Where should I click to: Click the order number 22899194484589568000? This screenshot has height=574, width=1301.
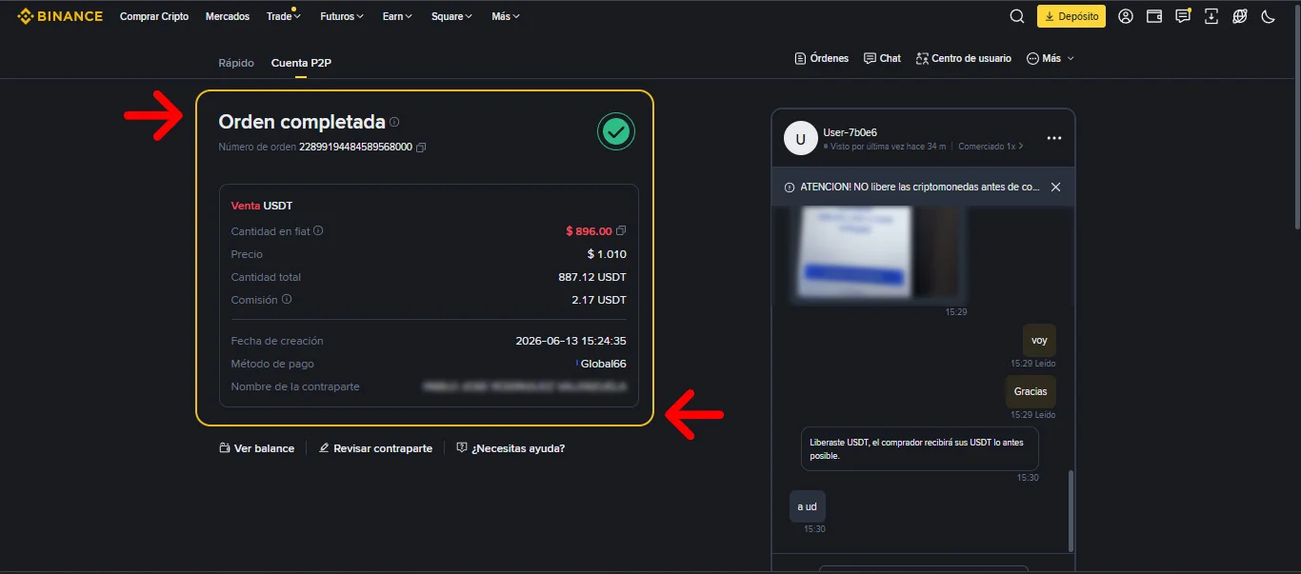click(355, 148)
